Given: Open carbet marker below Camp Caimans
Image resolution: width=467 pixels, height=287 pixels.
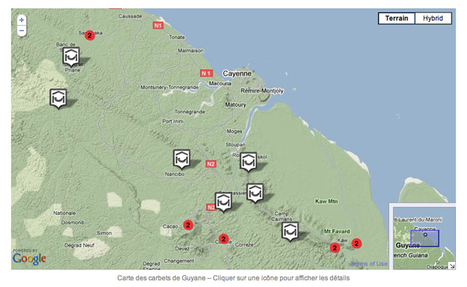Looking at the screenshot, I should (290, 231).
